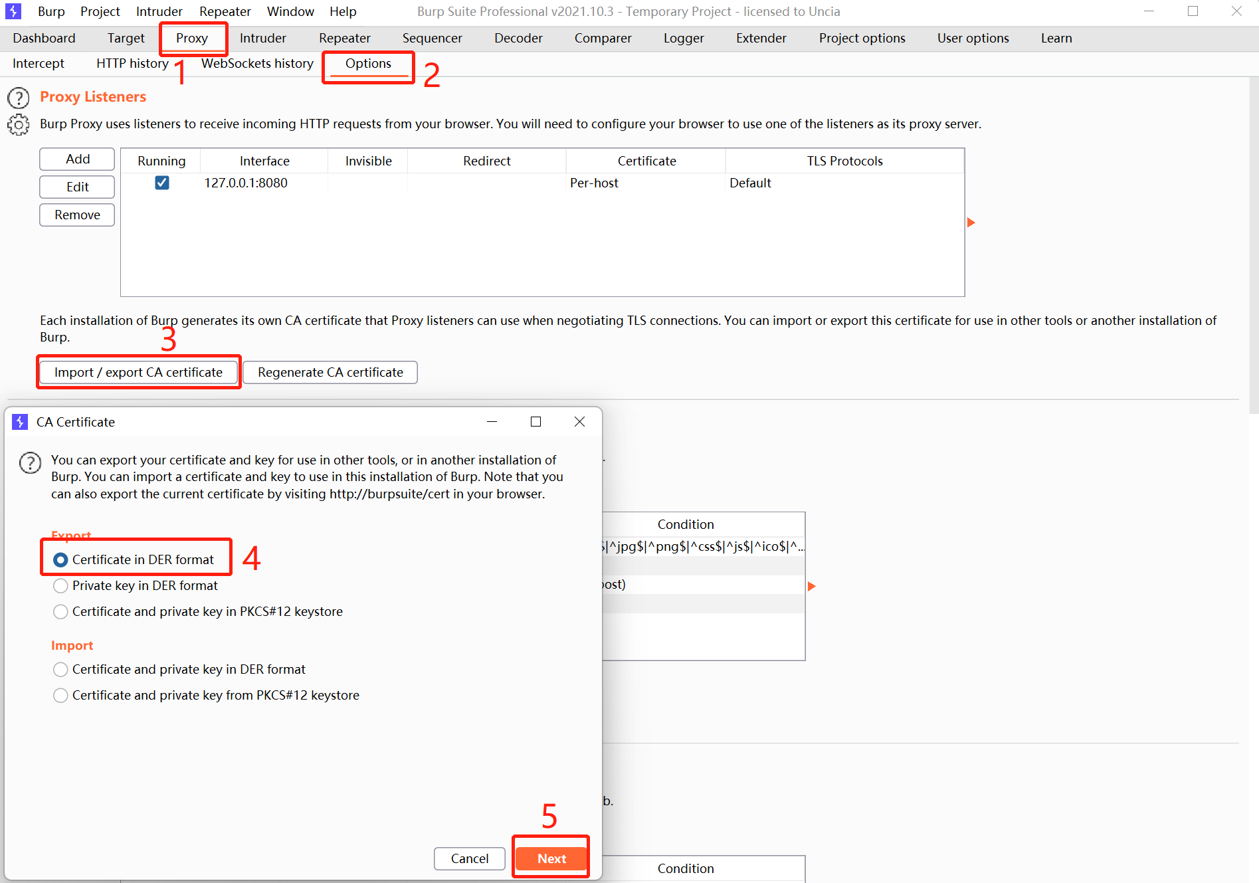Viewport: 1259px width, 883px height.
Task: Click Cancel in CA Certificate dialog
Action: click(x=470, y=858)
